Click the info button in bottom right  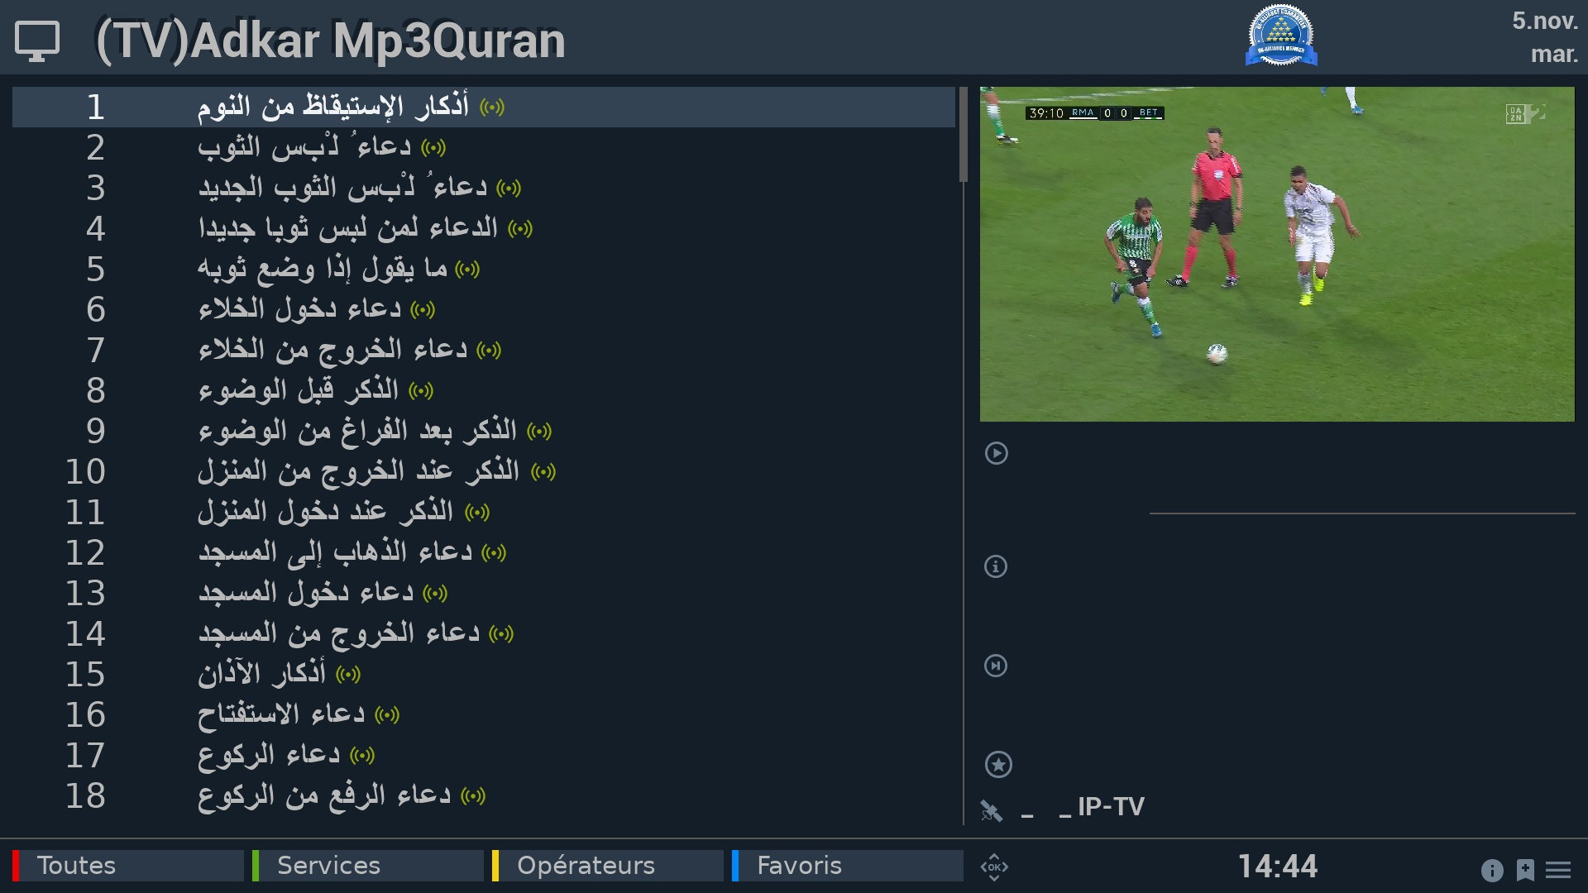pyautogui.click(x=1492, y=870)
